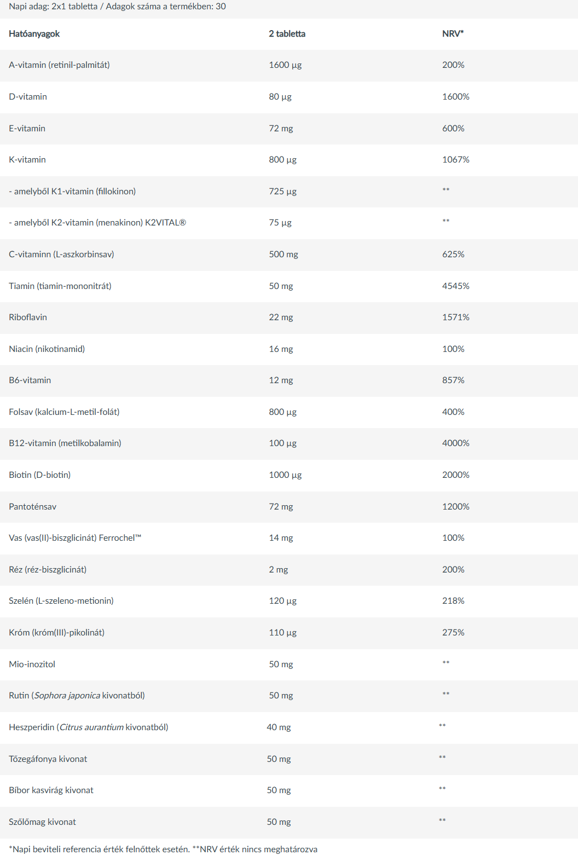Screen dimensions: 578x861
Task: Click the Szelén 218% value
Action: (x=453, y=601)
